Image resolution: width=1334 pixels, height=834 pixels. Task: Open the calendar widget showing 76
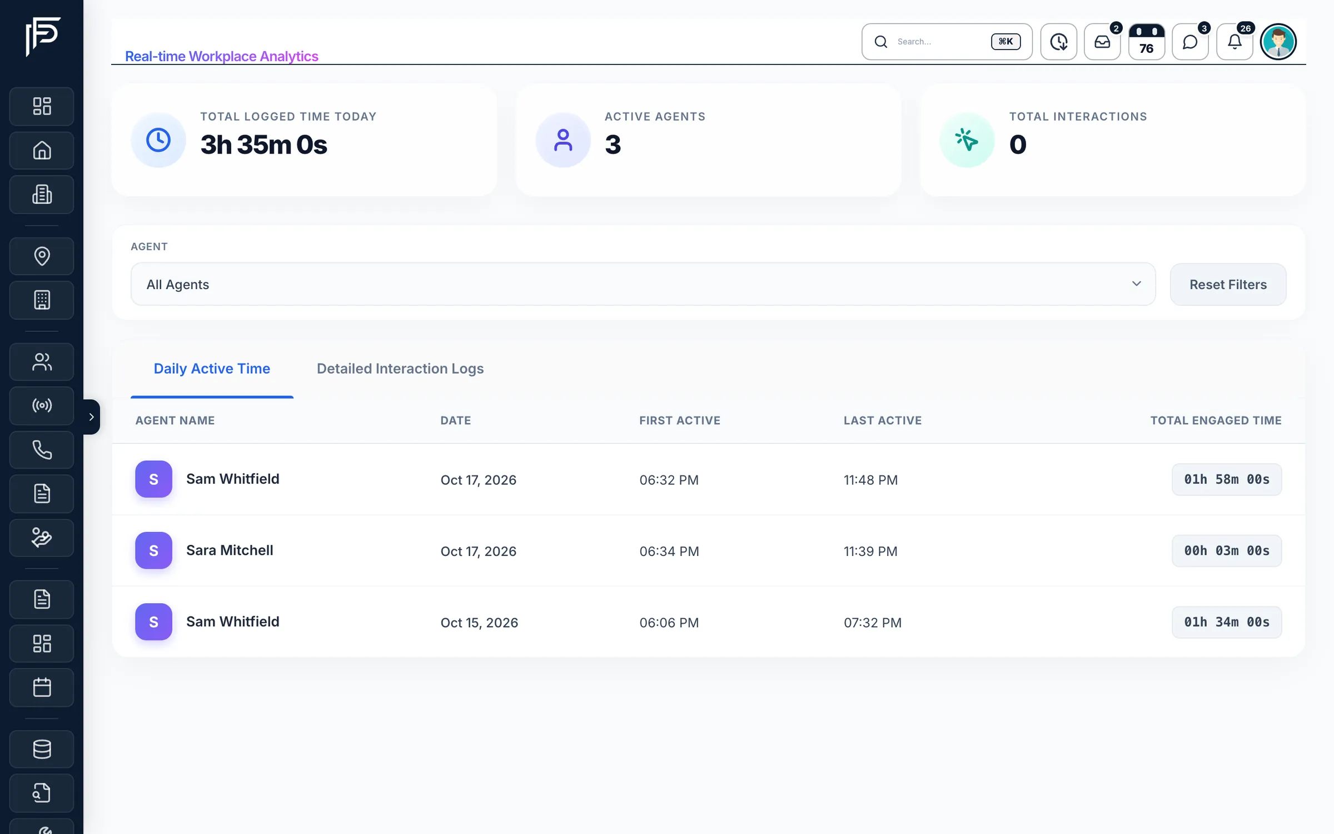(x=1146, y=42)
